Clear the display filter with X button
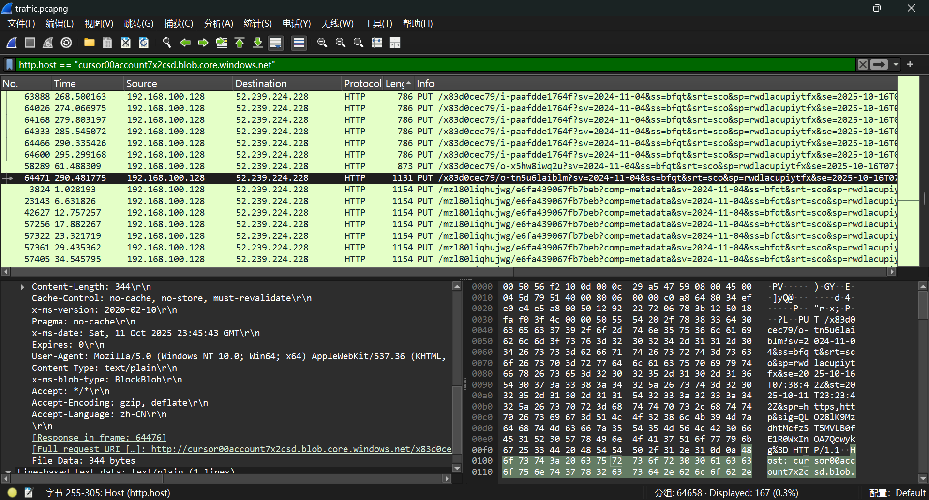The height and width of the screenshot is (500, 929). [x=862, y=65]
